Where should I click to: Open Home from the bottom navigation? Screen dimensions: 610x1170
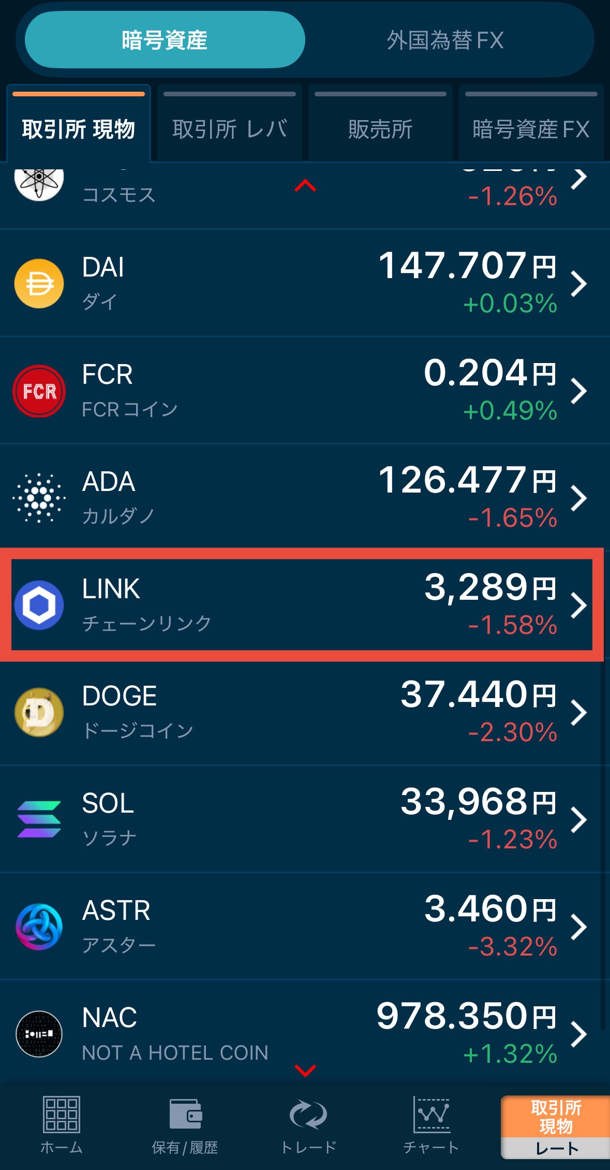point(61,1125)
